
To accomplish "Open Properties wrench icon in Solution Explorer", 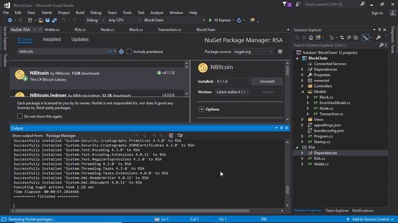I will pyautogui.click(x=378, y=38).
